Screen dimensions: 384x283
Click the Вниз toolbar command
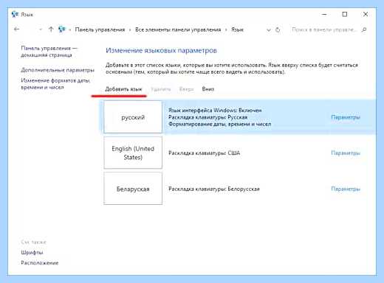(208, 89)
